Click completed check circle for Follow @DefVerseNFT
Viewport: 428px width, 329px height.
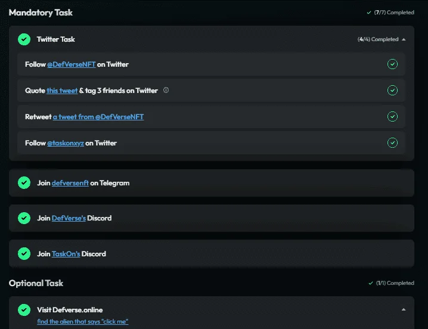pyautogui.click(x=392, y=64)
